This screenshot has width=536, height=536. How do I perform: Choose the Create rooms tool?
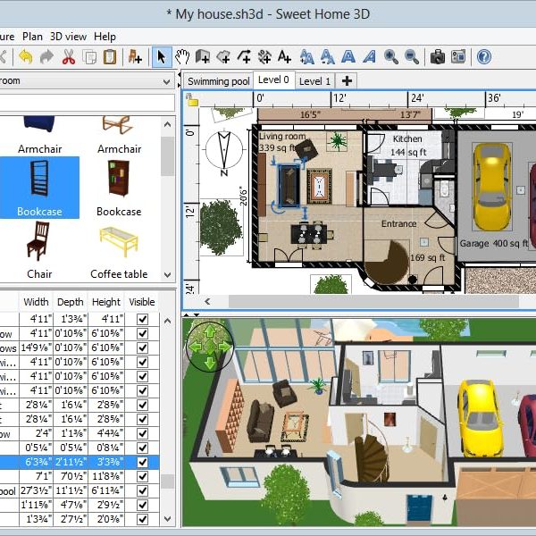(x=223, y=57)
